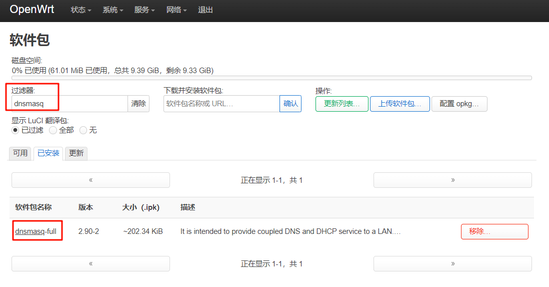Viewport: 549px width, 287px height.
Task: Select the 全部 translation radio option
Action: pyautogui.click(x=53, y=130)
